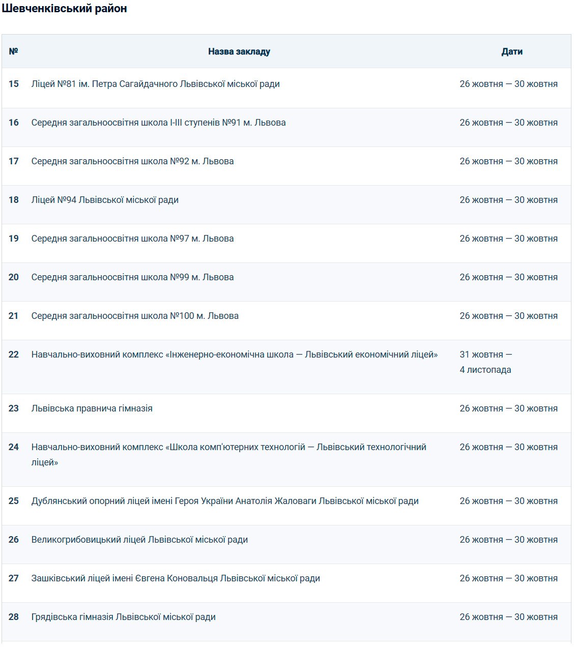
Task: Click row number 21
Action: coord(14,316)
